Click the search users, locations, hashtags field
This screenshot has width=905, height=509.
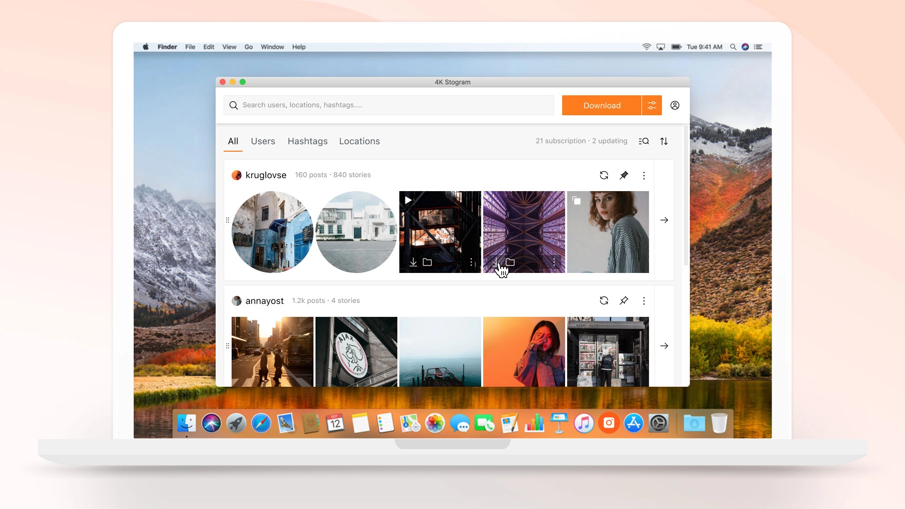pos(389,105)
